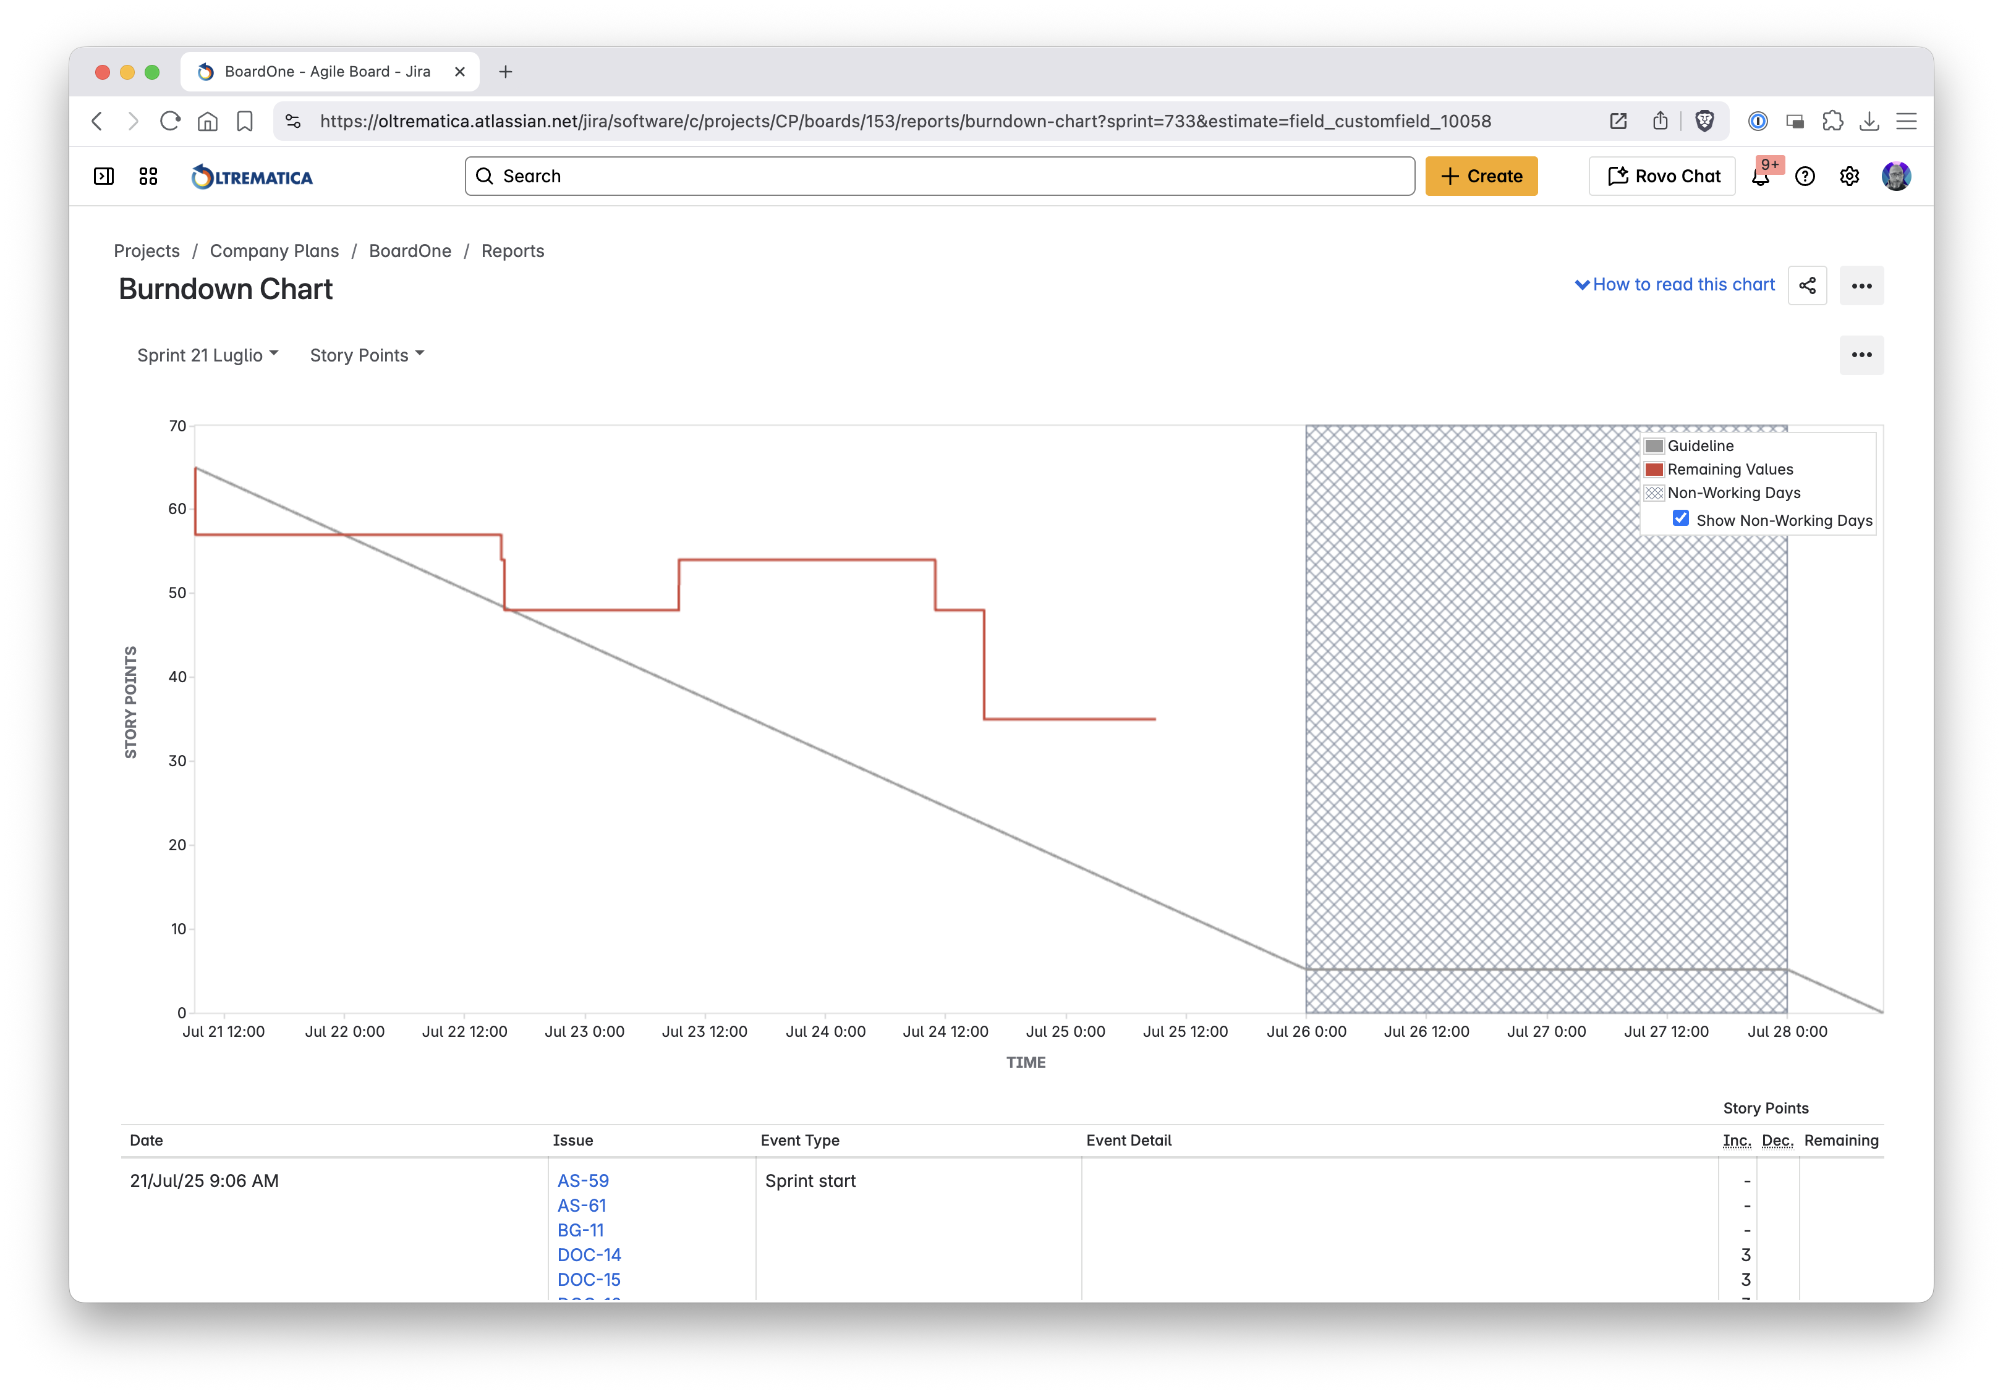Toggle the Non-Working Days legend entry
The width and height of the screenshot is (2003, 1394).
[1734, 492]
